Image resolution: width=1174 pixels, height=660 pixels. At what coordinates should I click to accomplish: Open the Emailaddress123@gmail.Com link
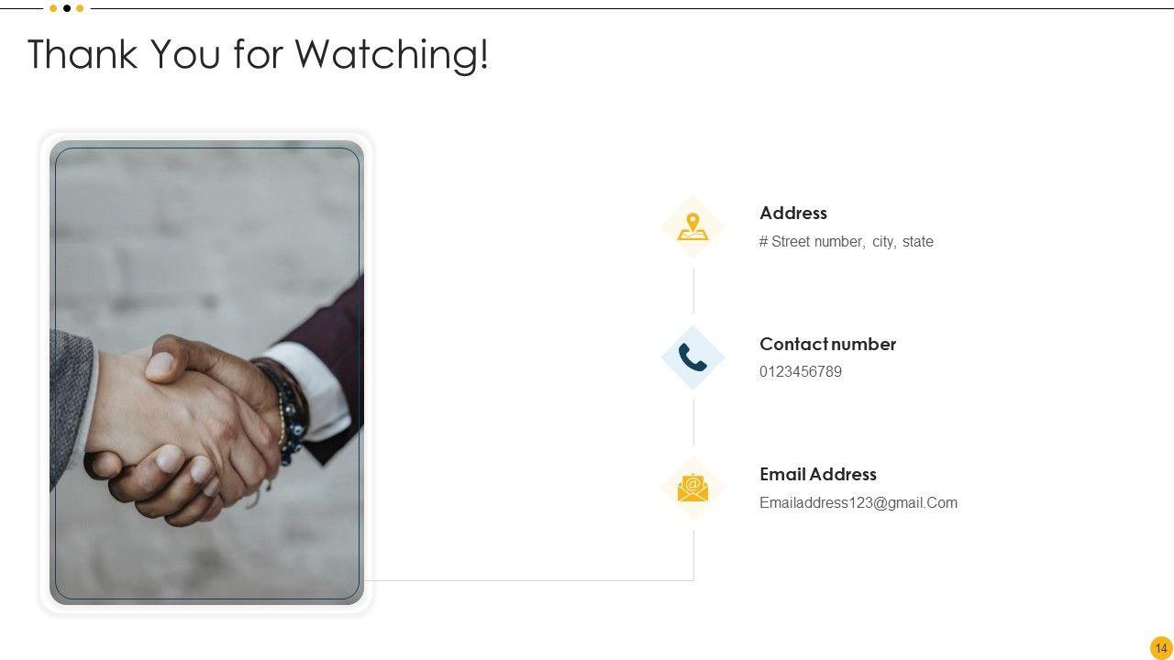[858, 502]
